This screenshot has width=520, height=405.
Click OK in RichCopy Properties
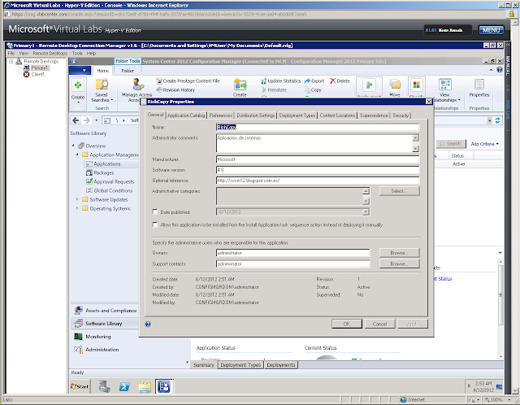(x=347, y=324)
